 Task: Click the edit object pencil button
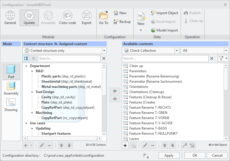point(145,145)
